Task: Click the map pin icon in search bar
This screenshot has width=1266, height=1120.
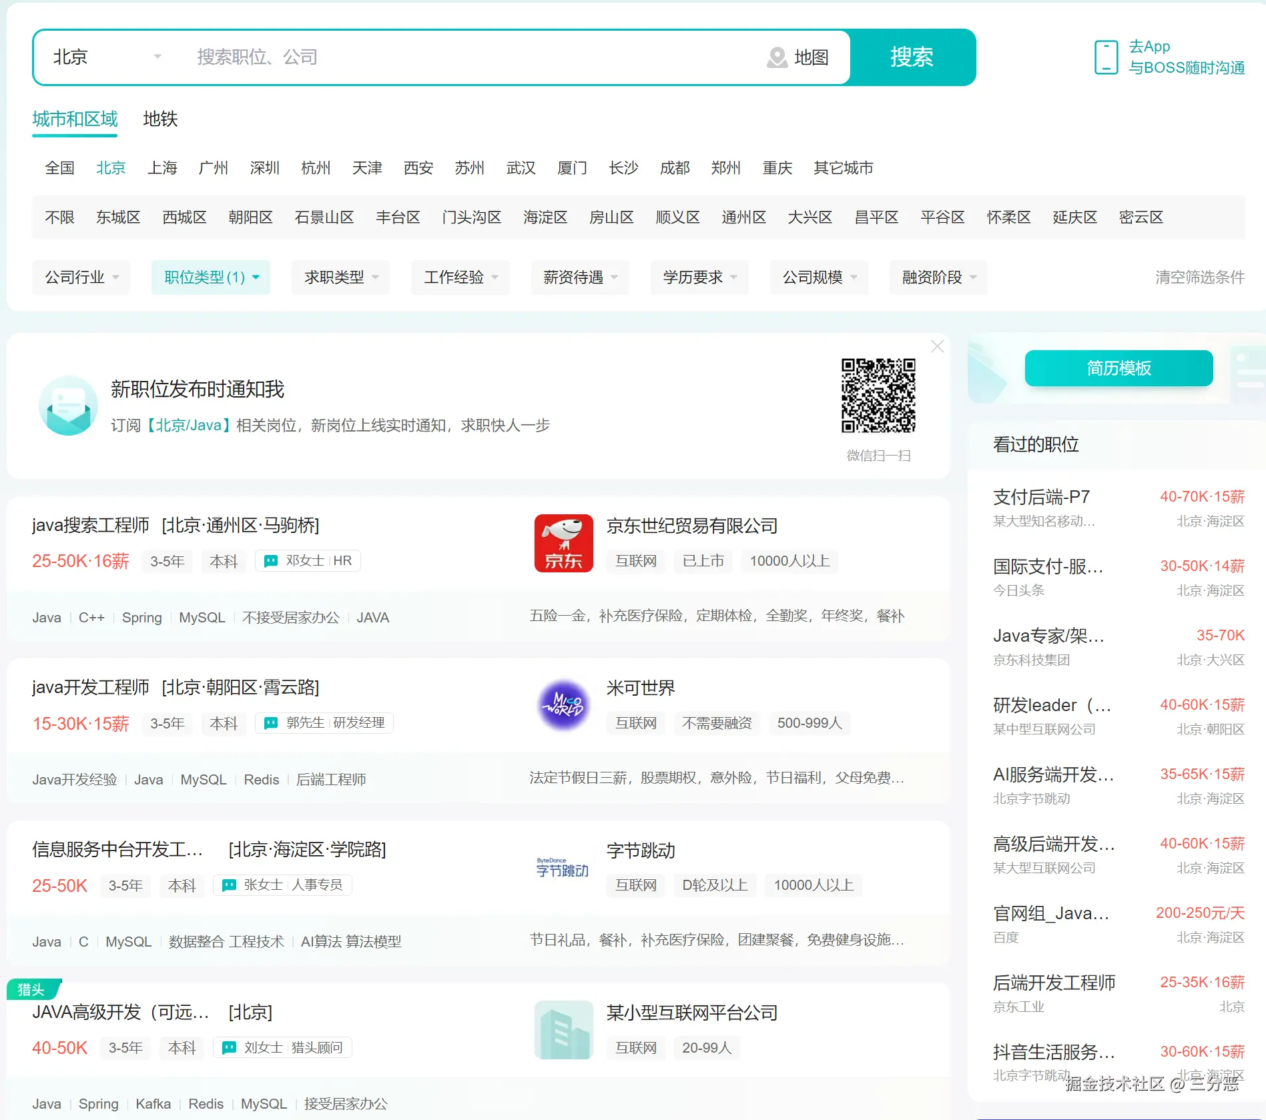Action: pyautogui.click(x=777, y=57)
